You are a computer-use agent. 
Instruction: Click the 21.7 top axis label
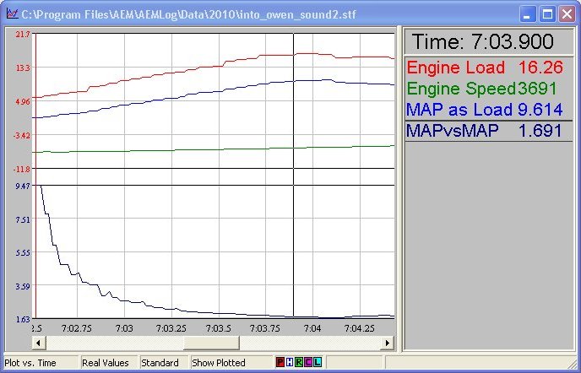tap(23, 34)
